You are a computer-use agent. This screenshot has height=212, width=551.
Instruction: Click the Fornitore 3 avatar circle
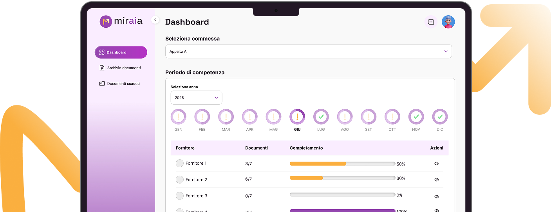coord(180,196)
